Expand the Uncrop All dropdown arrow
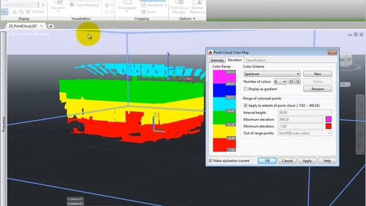Screen dimensions: 366x206 [x=166, y=5]
